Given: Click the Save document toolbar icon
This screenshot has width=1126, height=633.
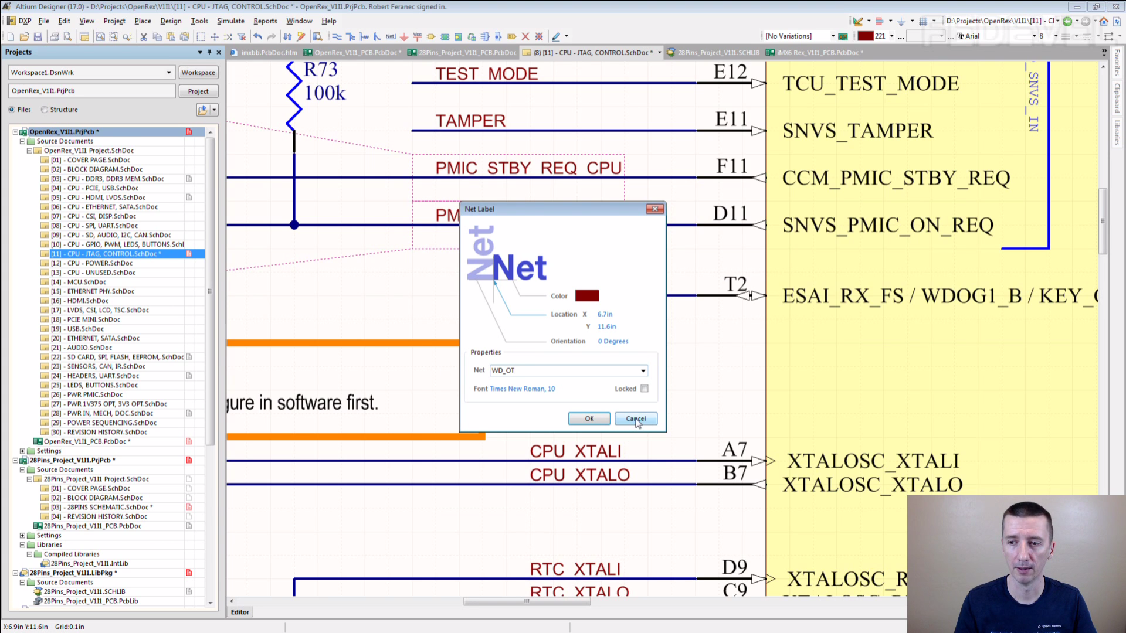Looking at the screenshot, I should pyautogui.click(x=38, y=36).
